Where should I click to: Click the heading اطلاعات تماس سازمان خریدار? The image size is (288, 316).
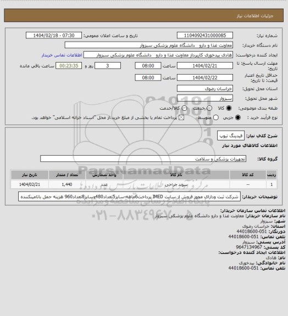[253, 211]
